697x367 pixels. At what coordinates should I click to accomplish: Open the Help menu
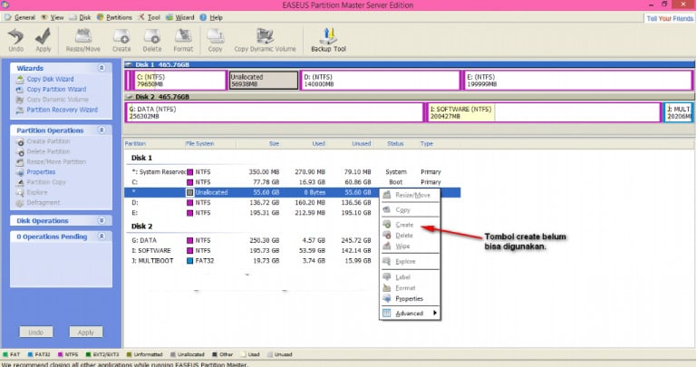coord(211,17)
